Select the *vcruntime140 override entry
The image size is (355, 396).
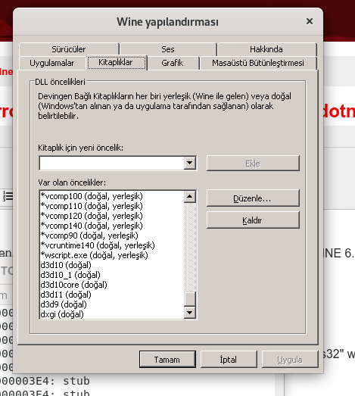[x=98, y=245]
